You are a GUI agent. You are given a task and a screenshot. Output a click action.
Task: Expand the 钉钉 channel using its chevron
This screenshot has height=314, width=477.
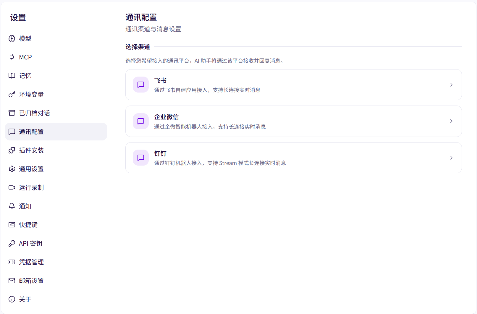point(451,158)
